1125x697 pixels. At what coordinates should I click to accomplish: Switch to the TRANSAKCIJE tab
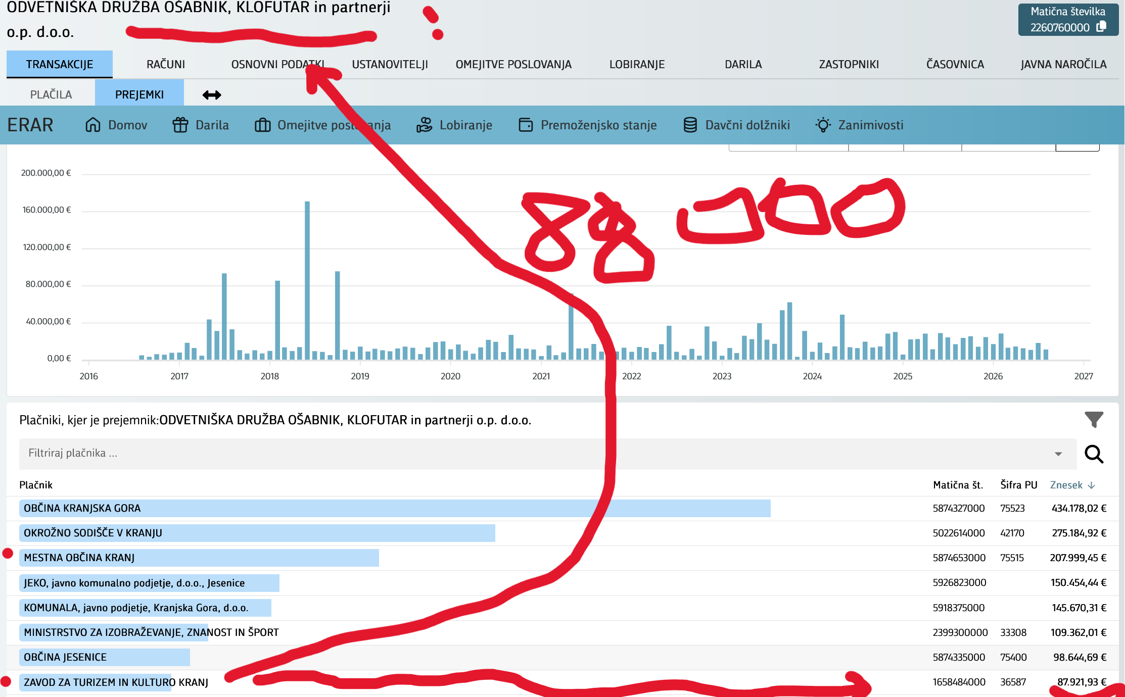click(60, 64)
